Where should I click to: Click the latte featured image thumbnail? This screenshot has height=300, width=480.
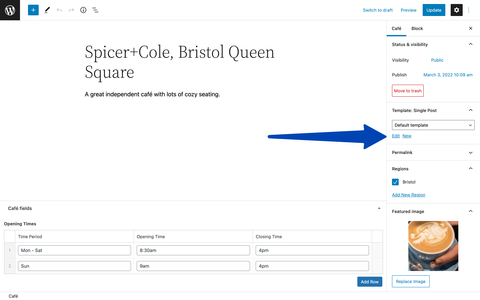coord(433,246)
